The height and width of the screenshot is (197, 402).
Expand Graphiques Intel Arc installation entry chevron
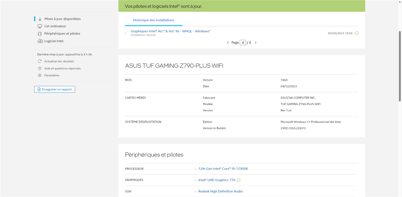click(x=126, y=33)
